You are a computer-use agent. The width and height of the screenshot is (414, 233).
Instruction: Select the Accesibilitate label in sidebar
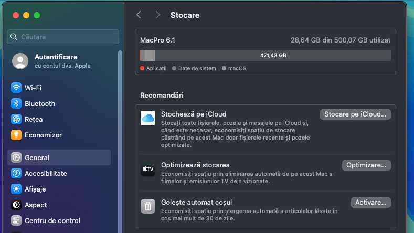(46, 173)
